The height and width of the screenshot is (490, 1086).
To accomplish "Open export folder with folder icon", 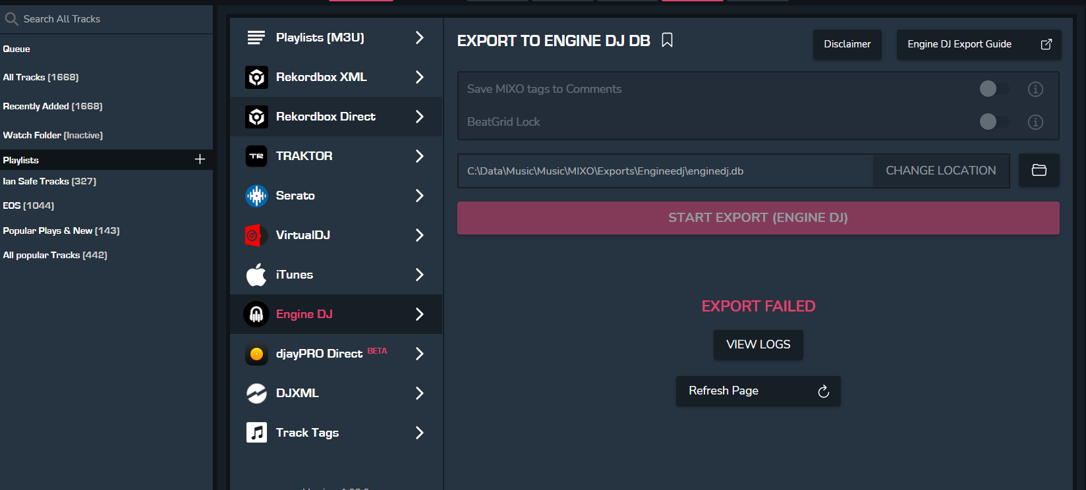I will 1039,170.
